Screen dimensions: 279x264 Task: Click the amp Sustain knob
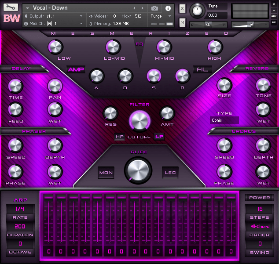(x=154, y=76)
